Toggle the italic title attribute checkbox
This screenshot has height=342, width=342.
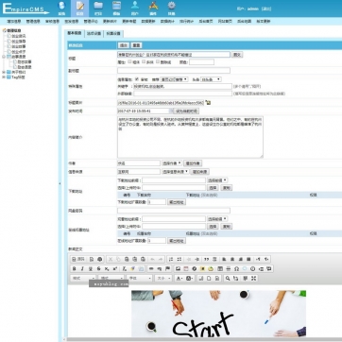[144, 61]
